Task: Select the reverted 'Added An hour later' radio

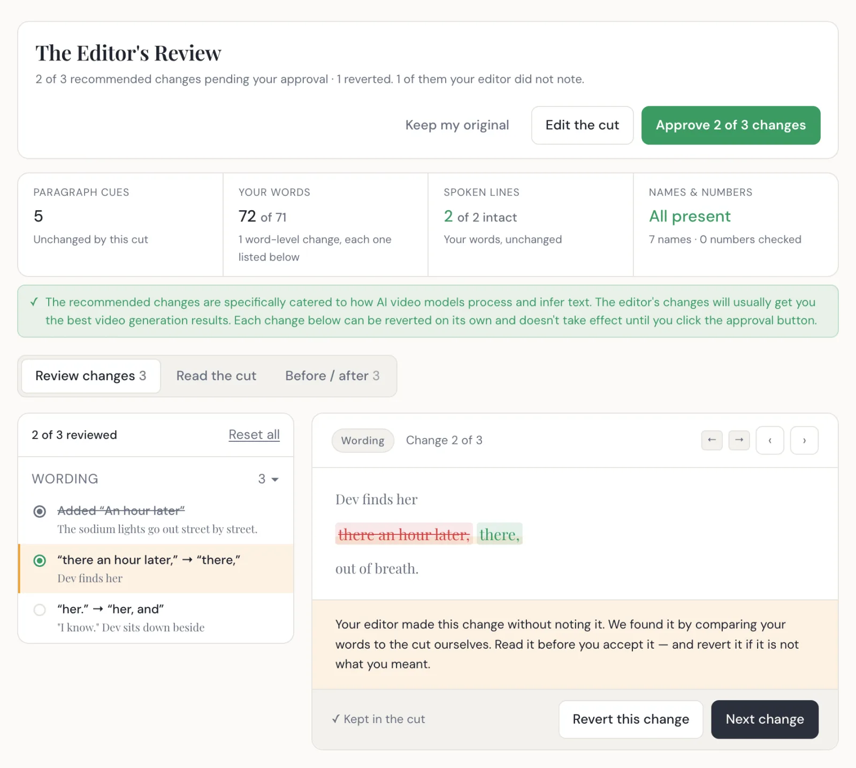Action: 40,511
